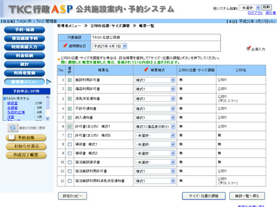The height and width of the screenshot is (207, 277).
Task: Open the 他システム起動 dropdown
Action: [x=249, y=8]
